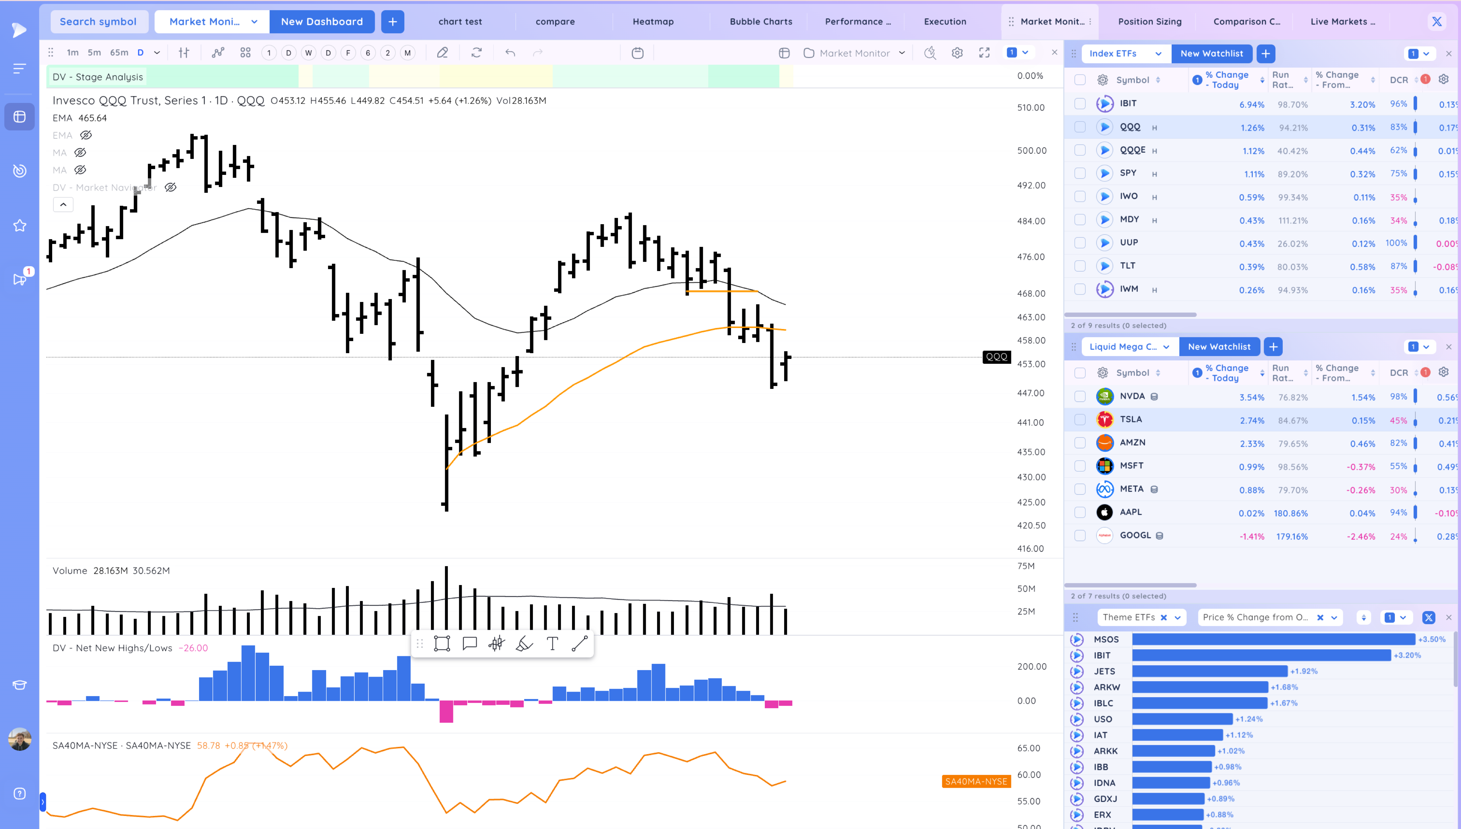The image size is (1461, 829).
Task: Expand the Index ETFs watchlist dropdown
Action: (1158, 54)
